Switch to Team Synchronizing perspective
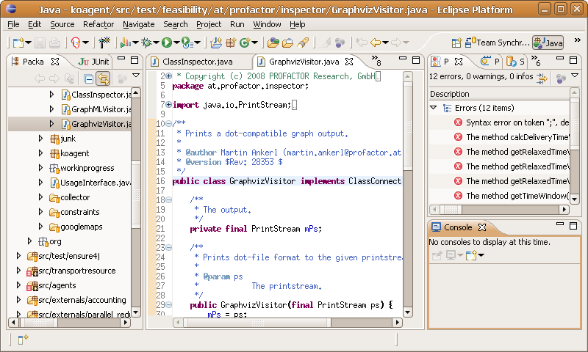This screenshot has height=352, width=588. tap(498, 43)
